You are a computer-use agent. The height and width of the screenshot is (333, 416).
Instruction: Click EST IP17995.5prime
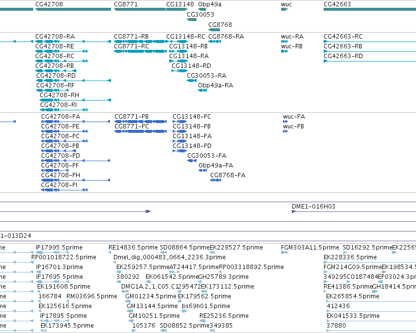[59, 248]
